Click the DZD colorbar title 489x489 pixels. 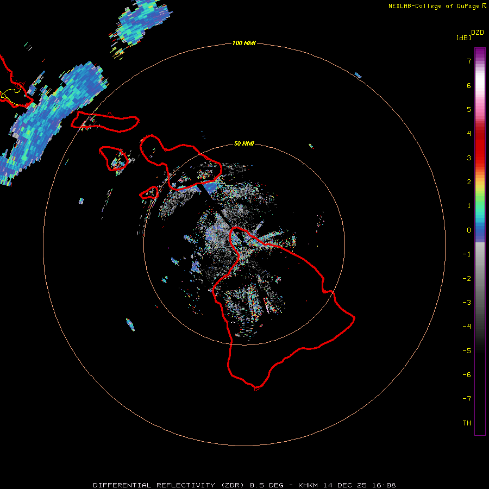point(478,33)
